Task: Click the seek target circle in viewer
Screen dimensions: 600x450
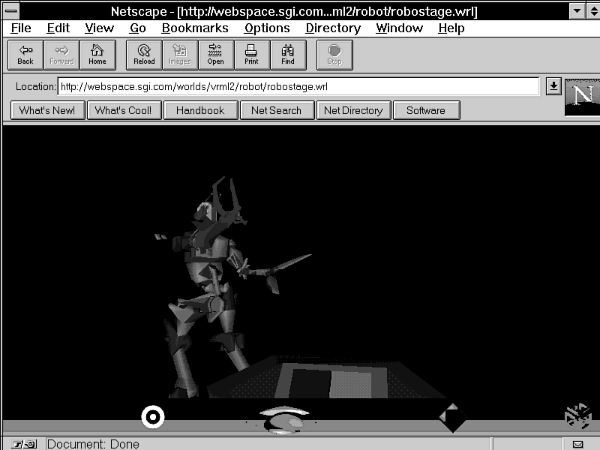Action: (153, 416)
